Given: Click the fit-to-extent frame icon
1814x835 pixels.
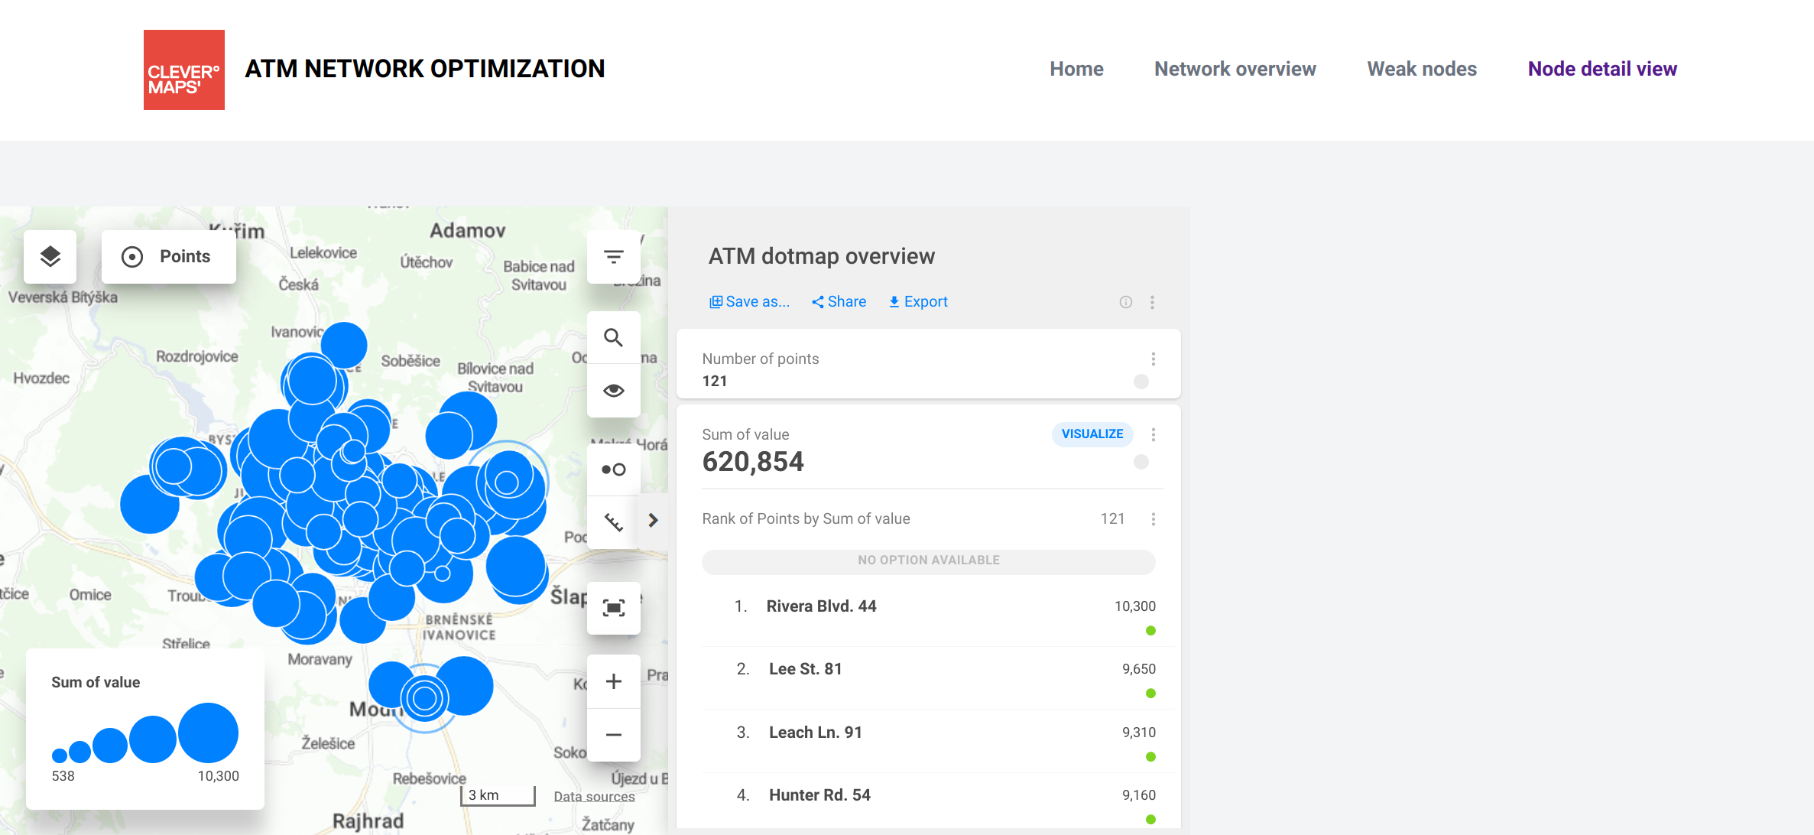Looking at the screenshot, I should pyautogui.click(x=613, y=608).
